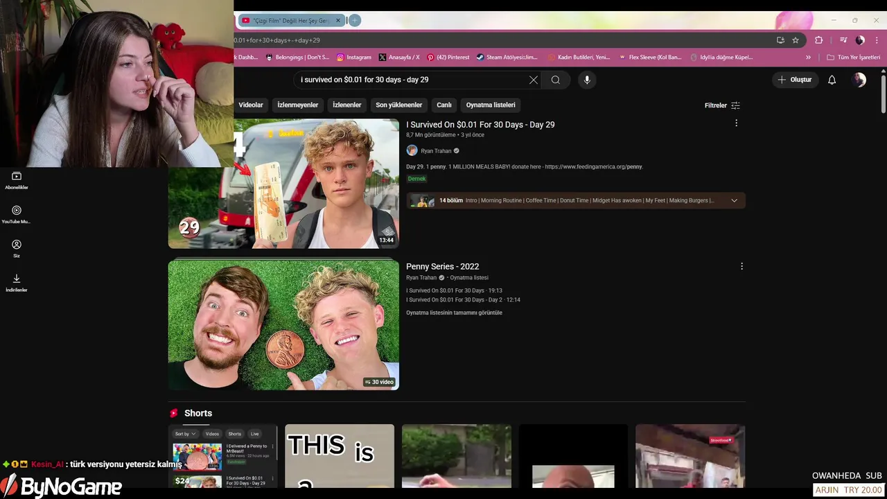
Task: Open YouTube notifications bell
Action: point(832,80)
